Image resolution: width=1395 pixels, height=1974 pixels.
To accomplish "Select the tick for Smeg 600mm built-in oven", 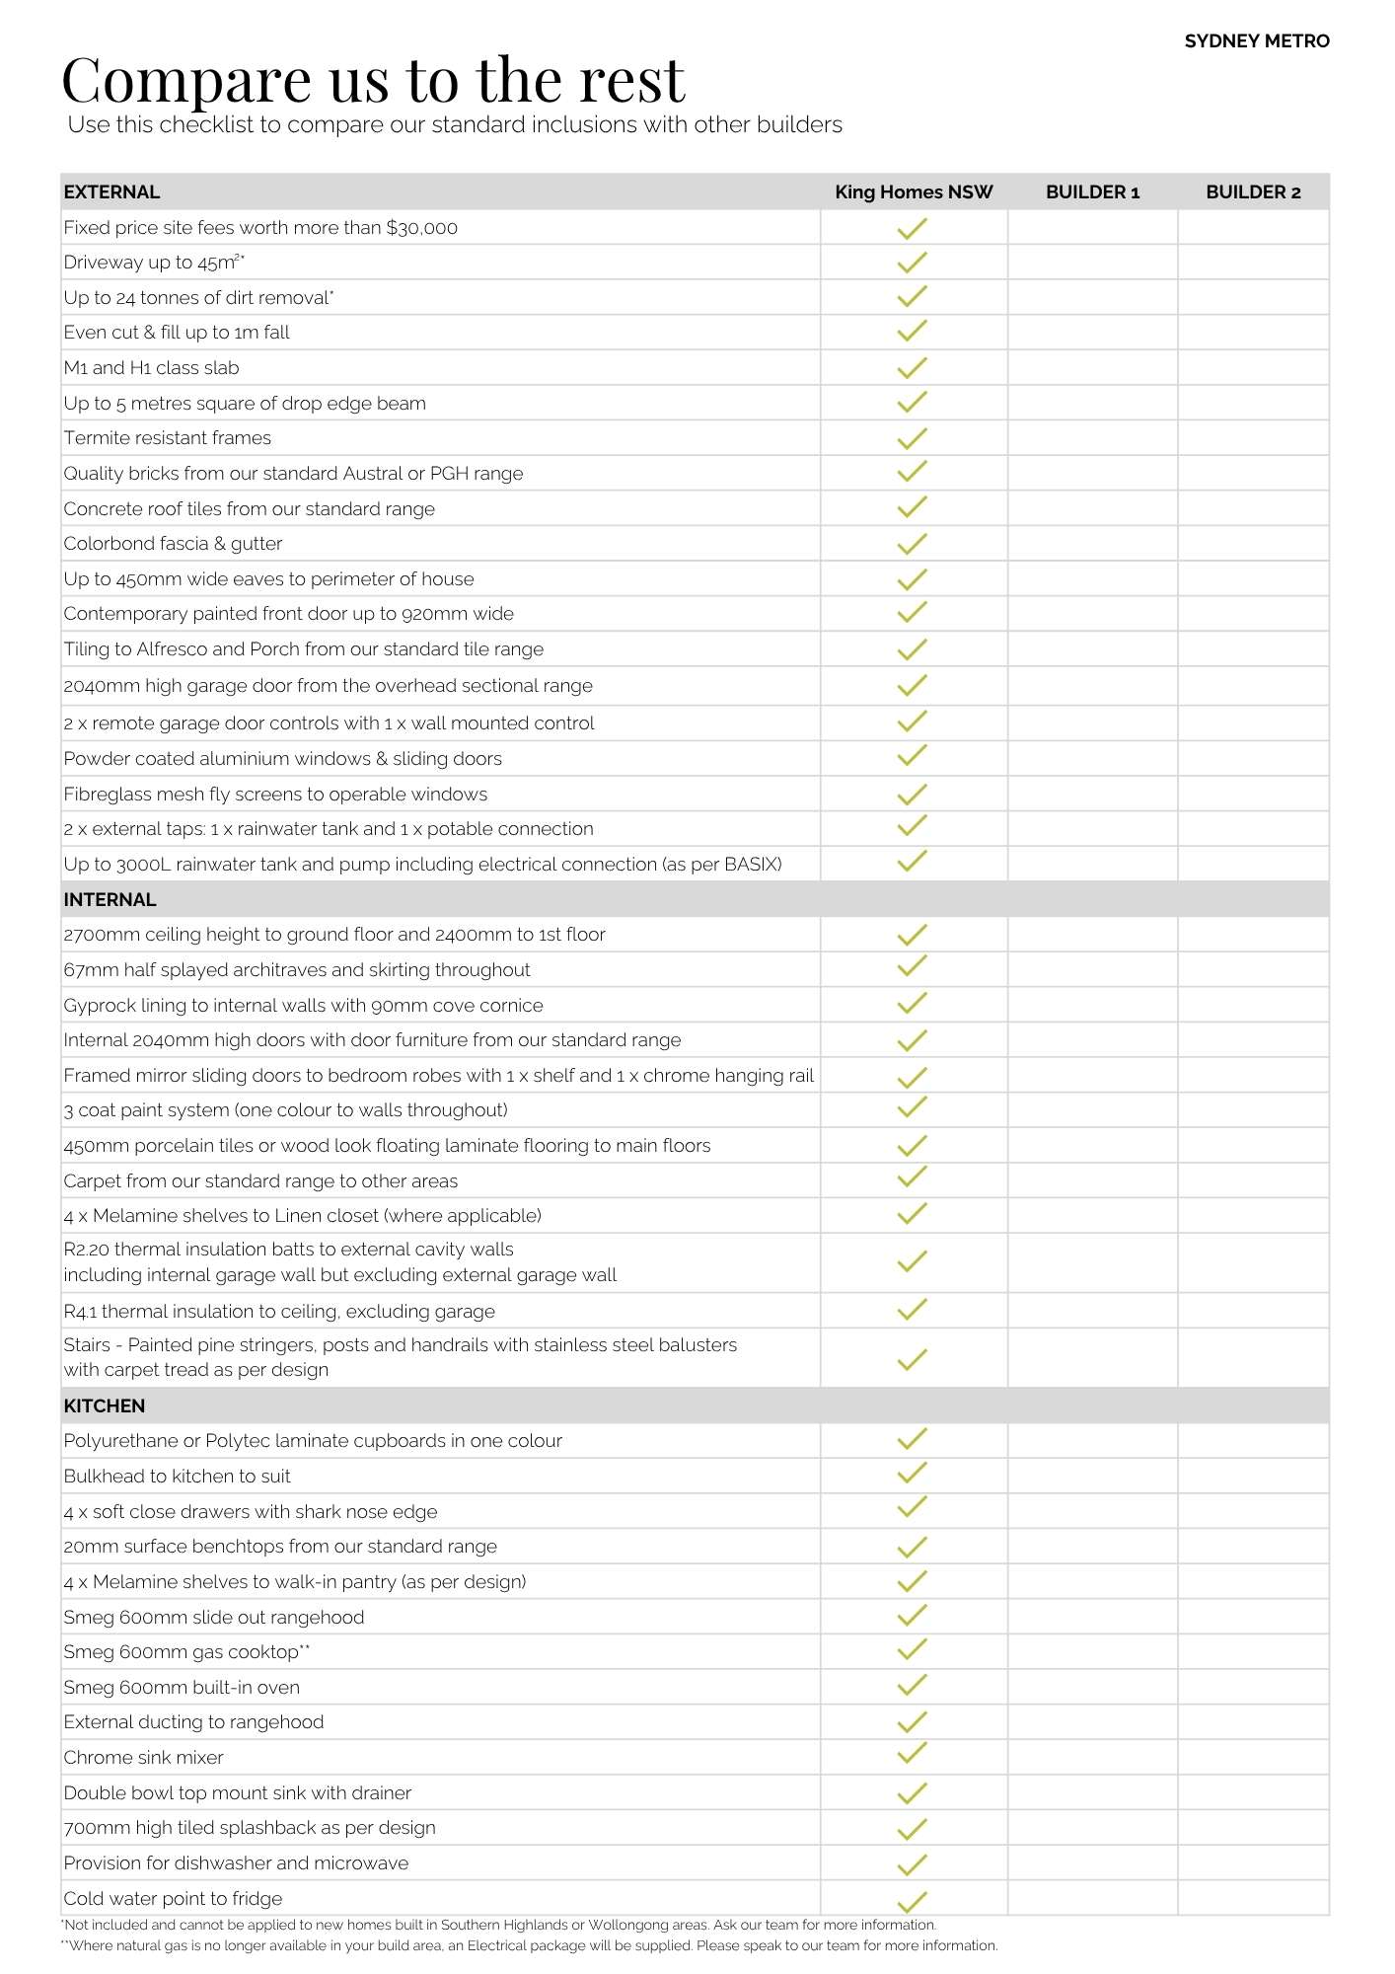I will point(912,1686).
